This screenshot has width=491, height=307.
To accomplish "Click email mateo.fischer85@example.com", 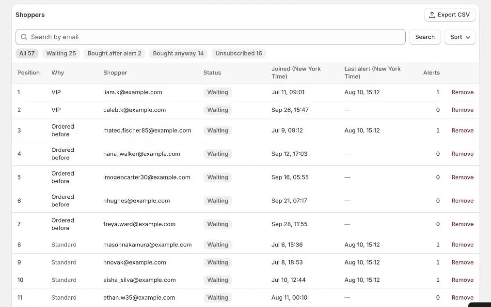I will [x=147, y=130].
